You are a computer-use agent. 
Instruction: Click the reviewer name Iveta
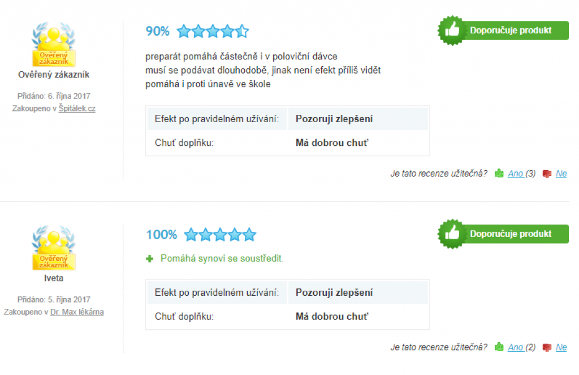pos(54,278)
